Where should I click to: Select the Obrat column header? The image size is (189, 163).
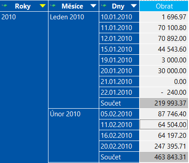pos(164,6)
